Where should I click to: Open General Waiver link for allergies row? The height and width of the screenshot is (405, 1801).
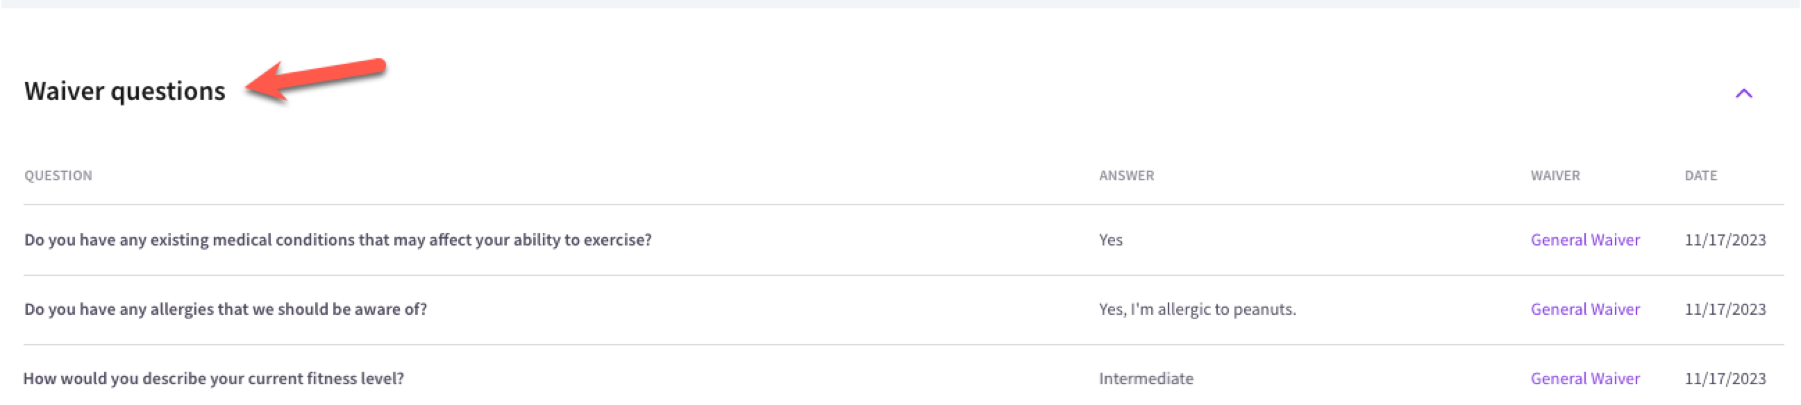point(1585,309)
